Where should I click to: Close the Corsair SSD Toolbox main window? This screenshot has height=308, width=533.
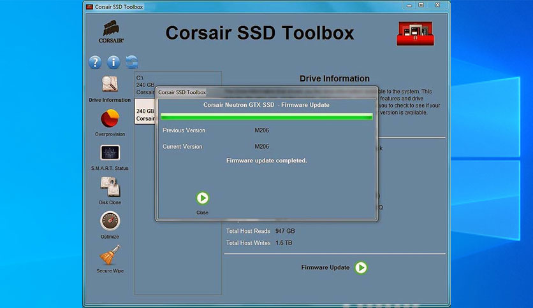[437, 5]
